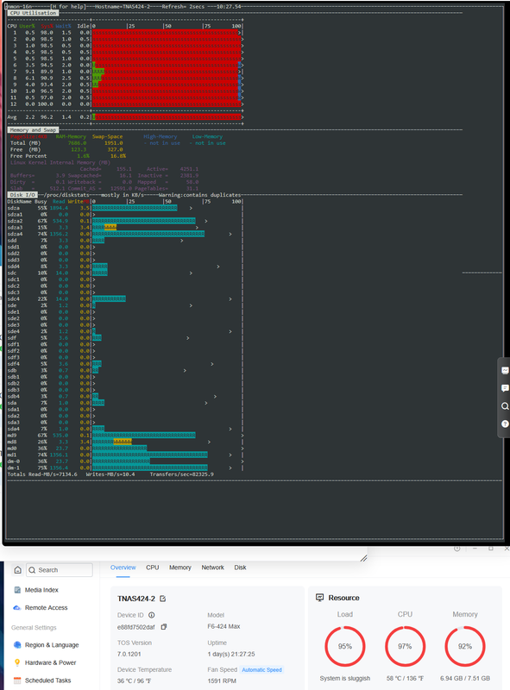This screenshot has height=690, width=510.
Task: Switch to the CPU tab
Action: [153, 568]
